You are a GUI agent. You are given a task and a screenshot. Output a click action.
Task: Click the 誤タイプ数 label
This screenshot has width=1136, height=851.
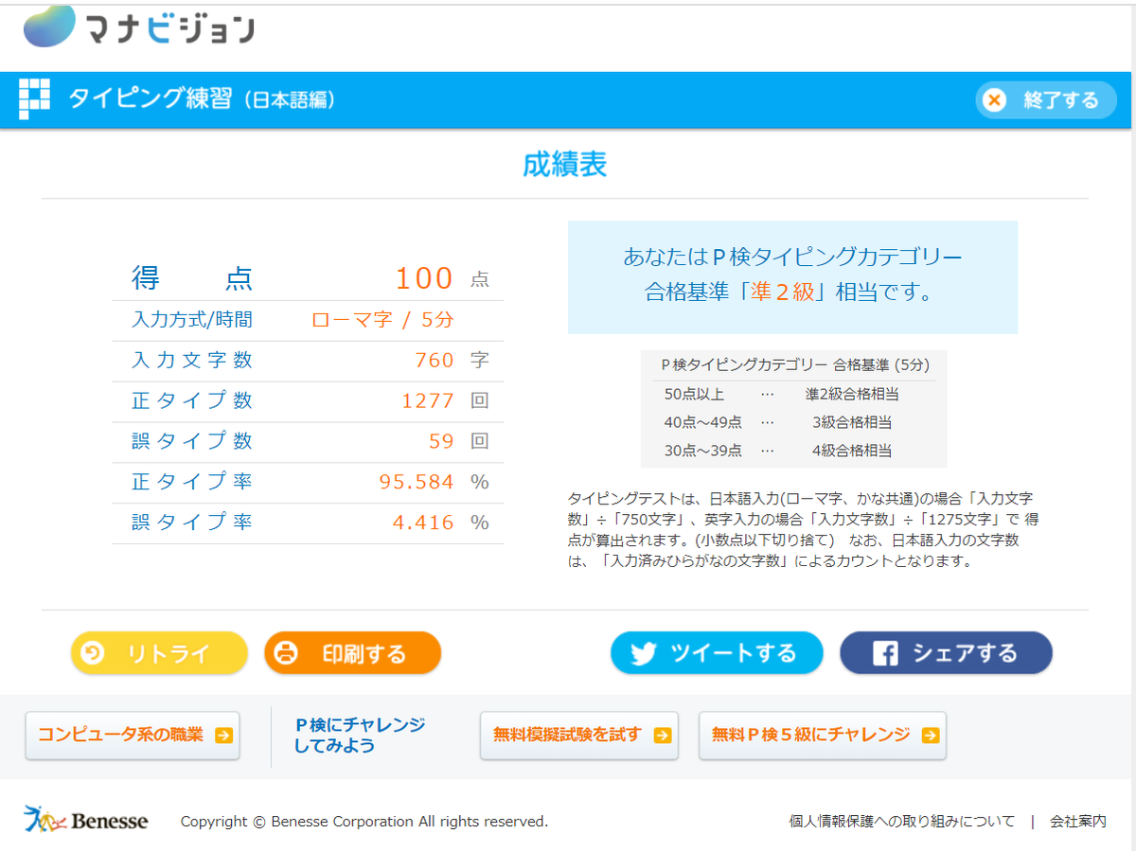pyautogui.click(x=192, y=440)
